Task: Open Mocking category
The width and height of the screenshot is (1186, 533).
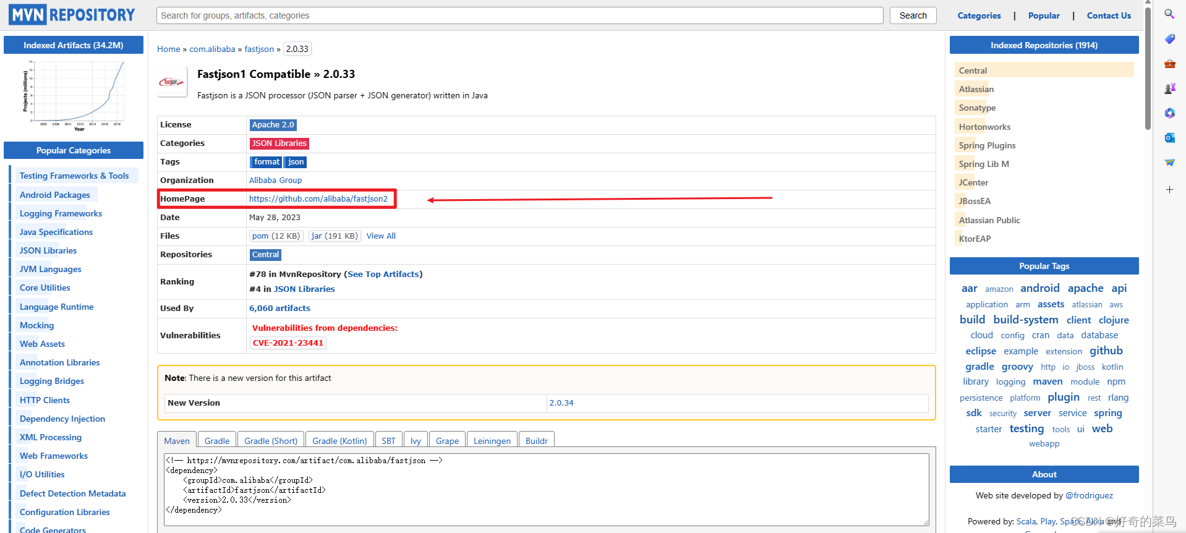Action: point(36,326)
